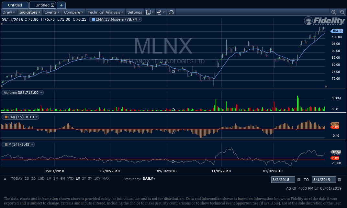
Task: Open the end date calendar icon
Action: (340, 180)
